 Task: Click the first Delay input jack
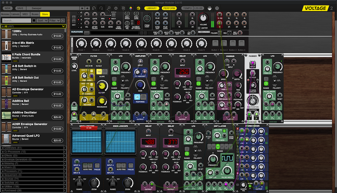182,61
